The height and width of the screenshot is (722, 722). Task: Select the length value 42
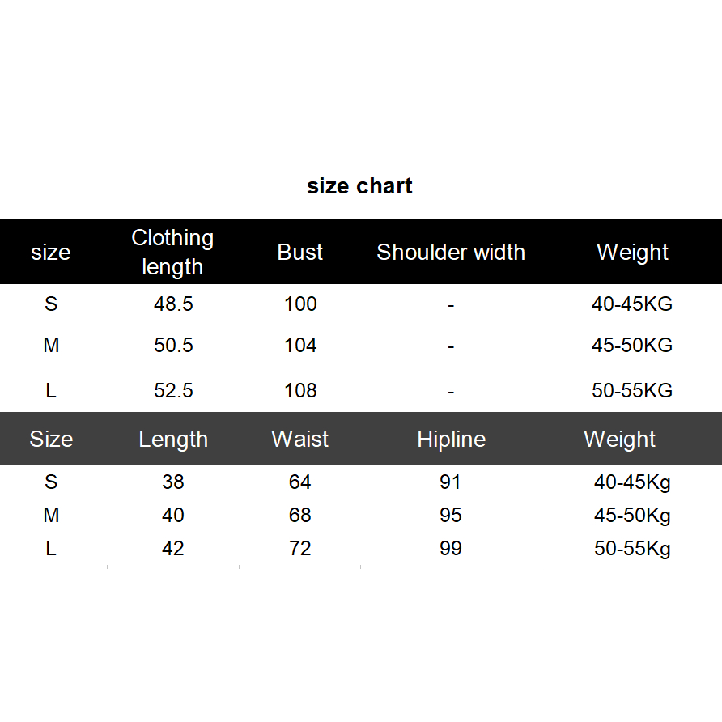173,549
